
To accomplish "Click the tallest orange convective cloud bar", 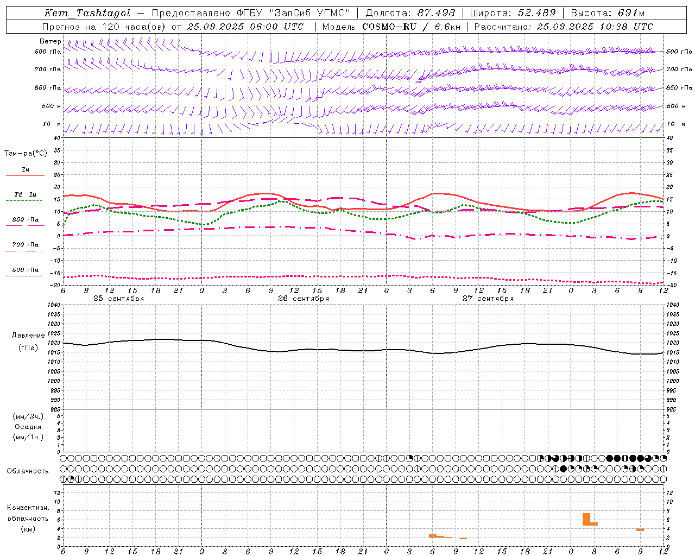I will pyautogui.click(x=586, y=519).
